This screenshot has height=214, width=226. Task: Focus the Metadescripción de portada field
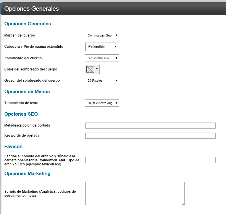coord(150,125)
